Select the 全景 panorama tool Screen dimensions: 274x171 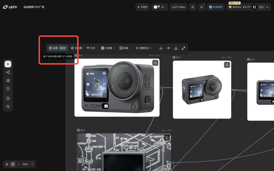[58, 48]
